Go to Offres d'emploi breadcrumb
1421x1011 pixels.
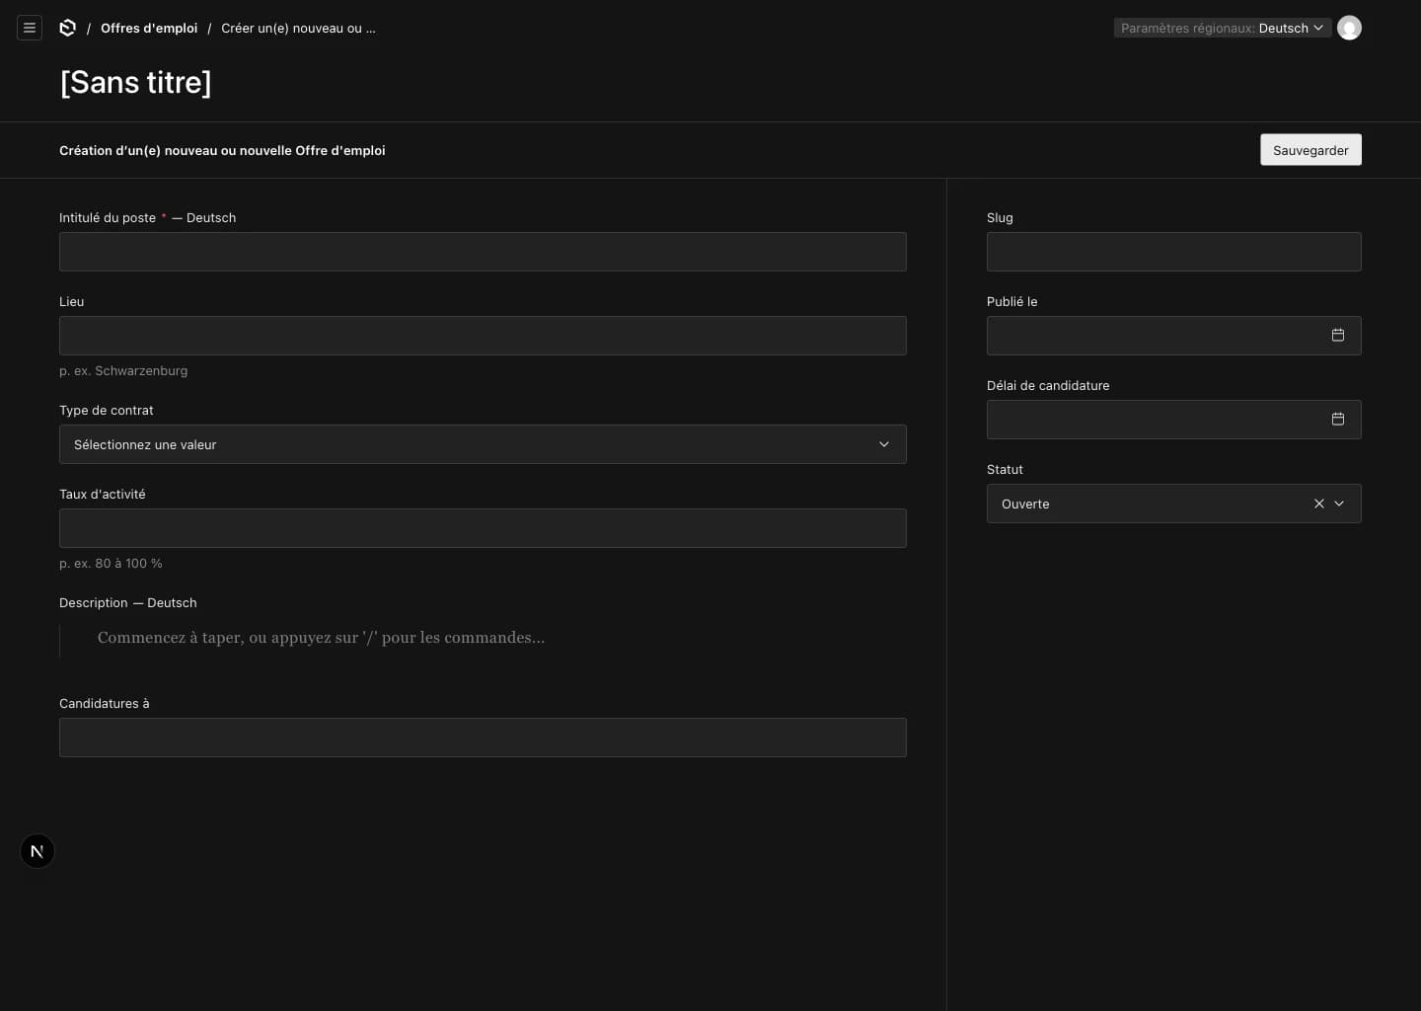point(149,29)
